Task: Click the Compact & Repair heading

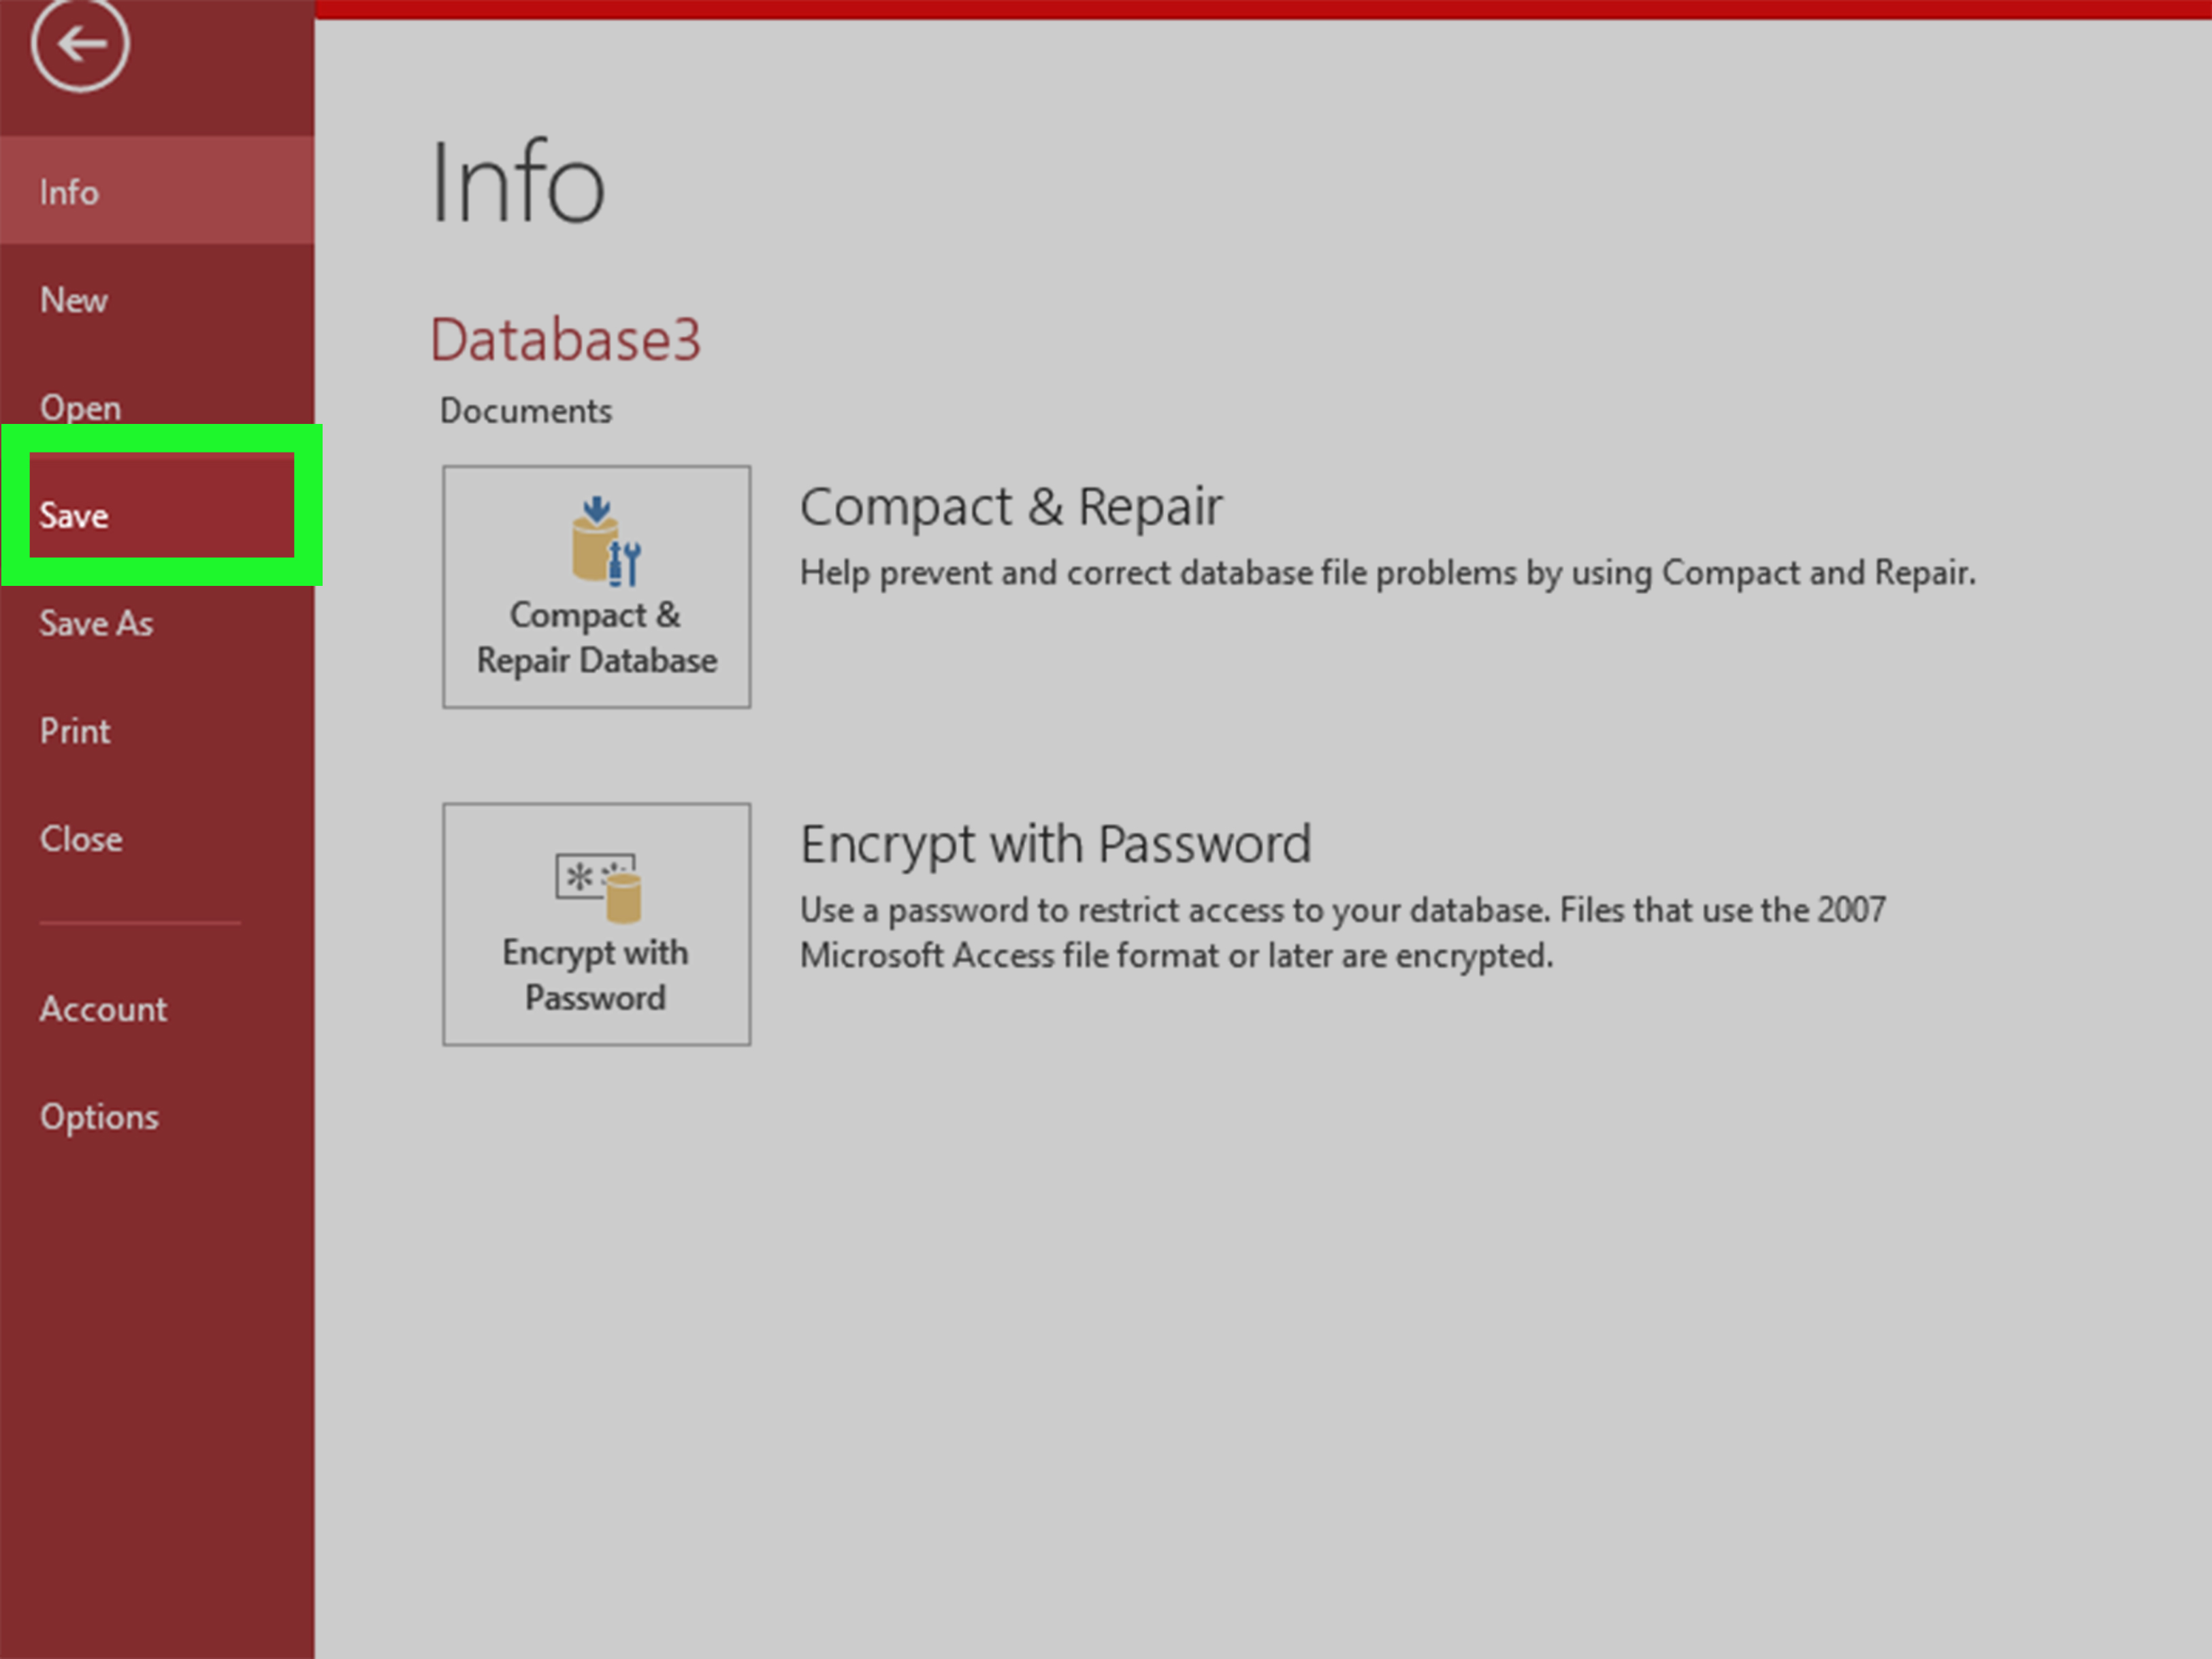Action: click(1011, 507)
